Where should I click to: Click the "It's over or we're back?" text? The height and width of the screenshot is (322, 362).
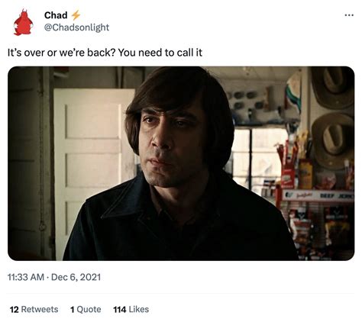[x=62, y=53]
